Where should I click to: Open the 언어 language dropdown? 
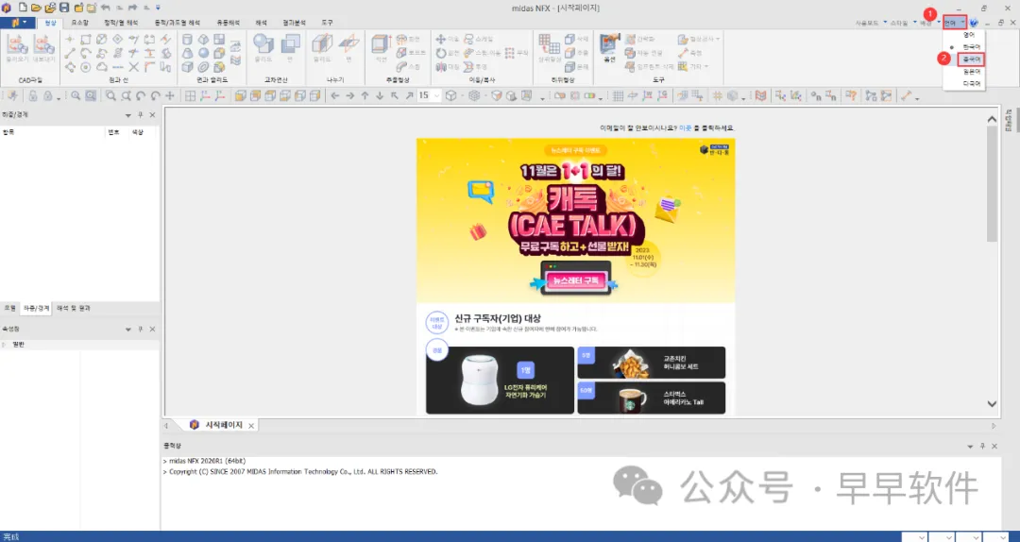pos(954,23)
